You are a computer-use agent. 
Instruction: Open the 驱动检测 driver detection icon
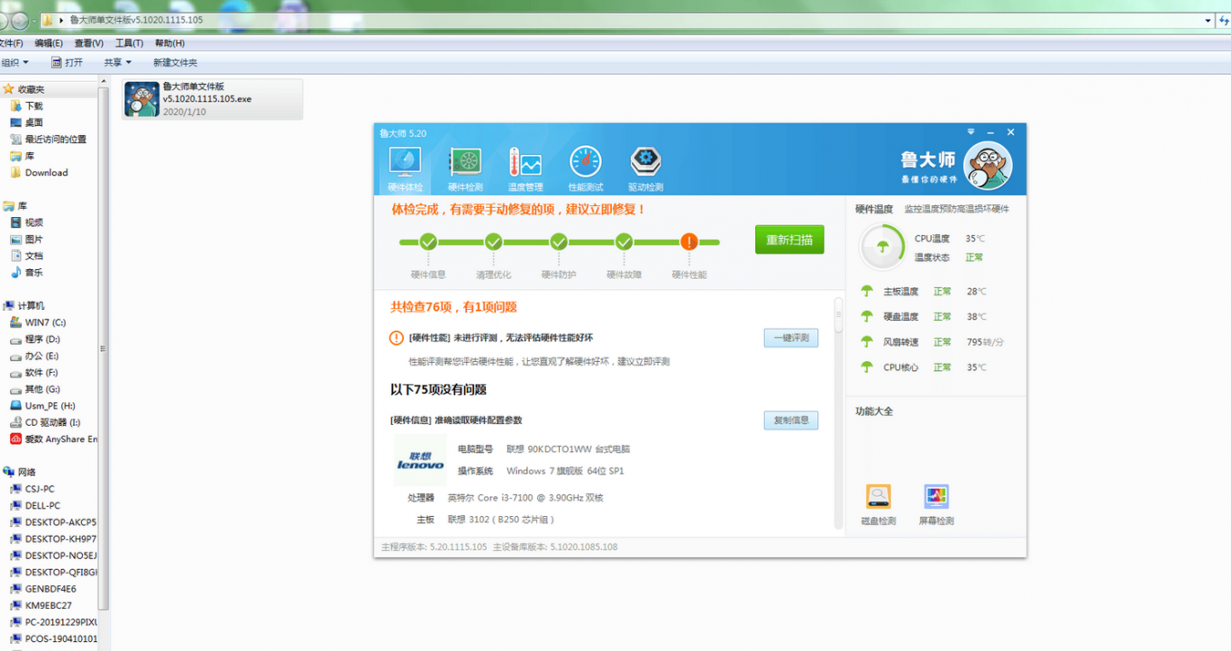(x=645, y=168)
